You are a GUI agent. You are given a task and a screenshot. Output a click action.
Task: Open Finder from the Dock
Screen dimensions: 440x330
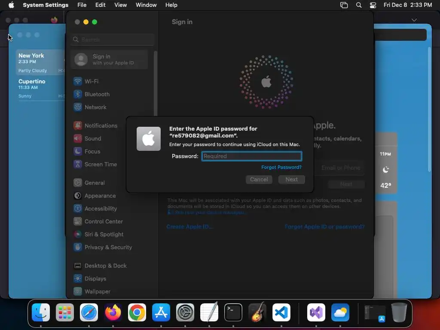41,312
